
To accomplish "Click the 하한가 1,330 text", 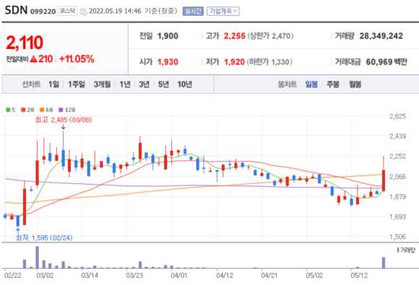I will 269,62.
